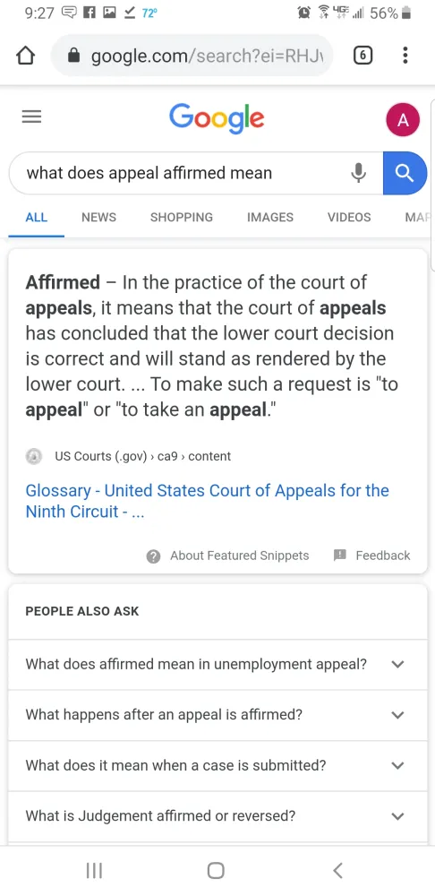
Task: Expand "What does affirmed mean in unemployment appeal?"
Action: pyautogui.click(x=217, y=665)
